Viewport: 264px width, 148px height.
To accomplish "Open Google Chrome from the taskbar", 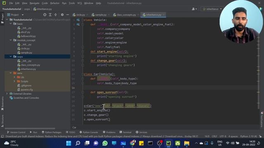I will pyautogui.click(x=132, y=143).
